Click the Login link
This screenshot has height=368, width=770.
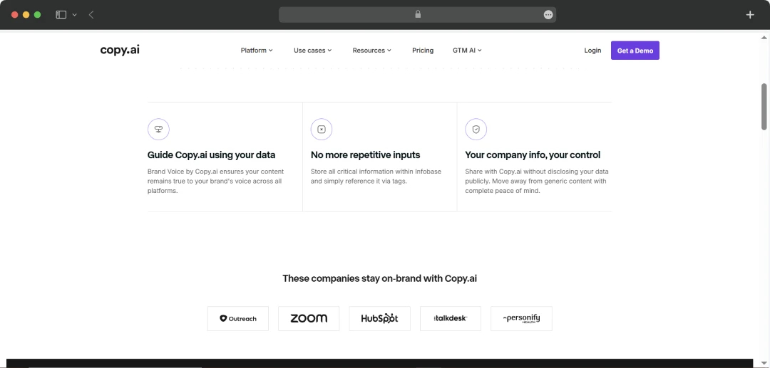592,51
